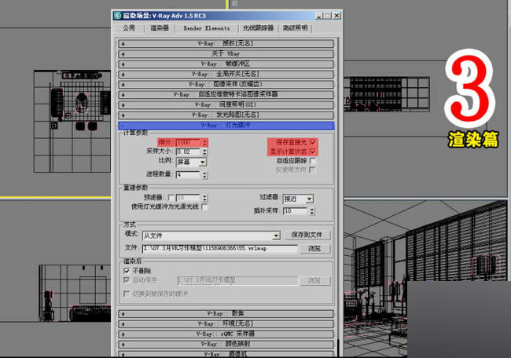The width and height of the screenshot is (511, 358).
Task: Click the 进程数量 value field
Action: coord(188,175)
